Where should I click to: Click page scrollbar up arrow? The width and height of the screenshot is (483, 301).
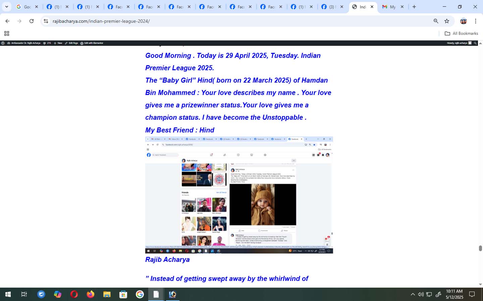(x=480, y=43)
